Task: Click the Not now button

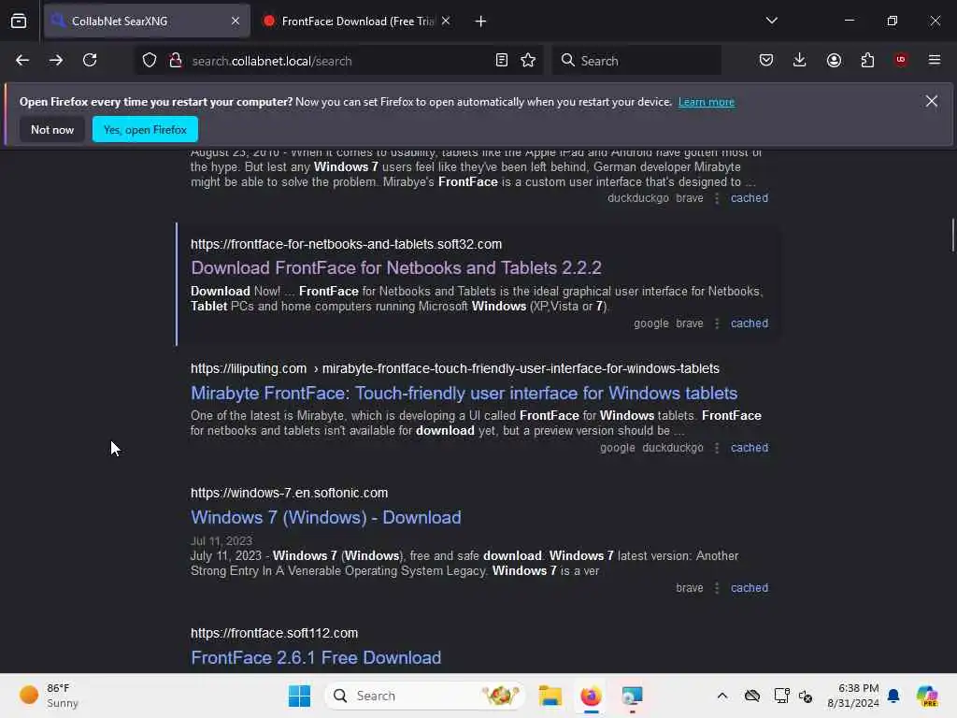Action: [x=52, y=129]
